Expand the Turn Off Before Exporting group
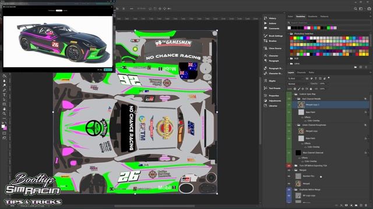Image resolution: width=373 pixels, height=209 pixels. (293, 165)
